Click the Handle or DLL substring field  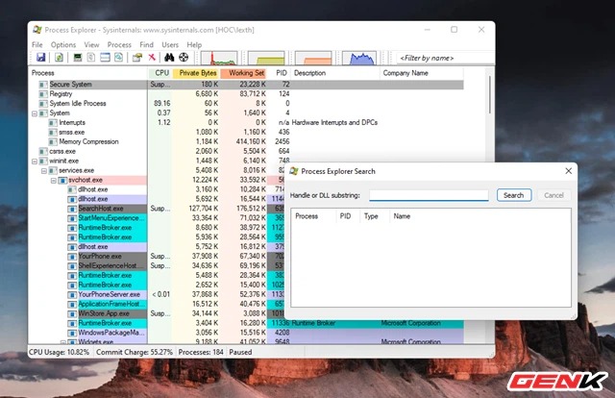429,195
